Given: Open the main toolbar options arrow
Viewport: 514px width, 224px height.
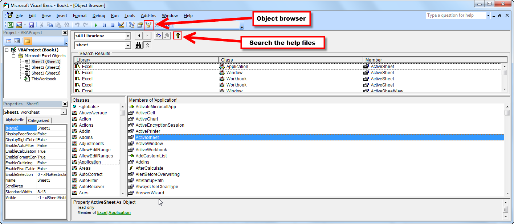Looking at the screenshot, I should click(x=242, y=27).
